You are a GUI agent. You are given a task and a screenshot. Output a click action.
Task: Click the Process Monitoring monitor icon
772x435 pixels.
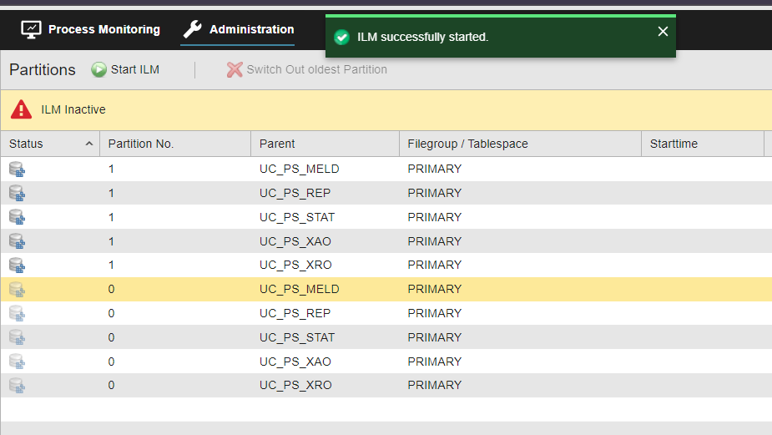coord(31,29)
